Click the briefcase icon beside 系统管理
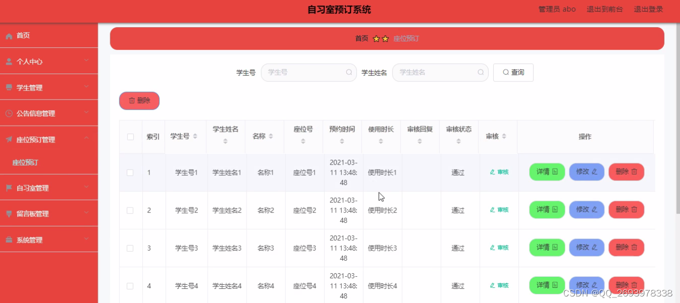680x303 pixels. [x=9, y=240]
